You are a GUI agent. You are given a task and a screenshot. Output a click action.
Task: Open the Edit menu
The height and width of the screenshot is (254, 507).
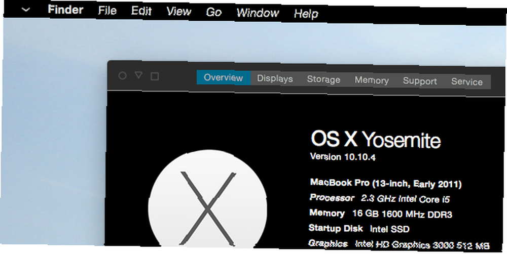(141, 11)
